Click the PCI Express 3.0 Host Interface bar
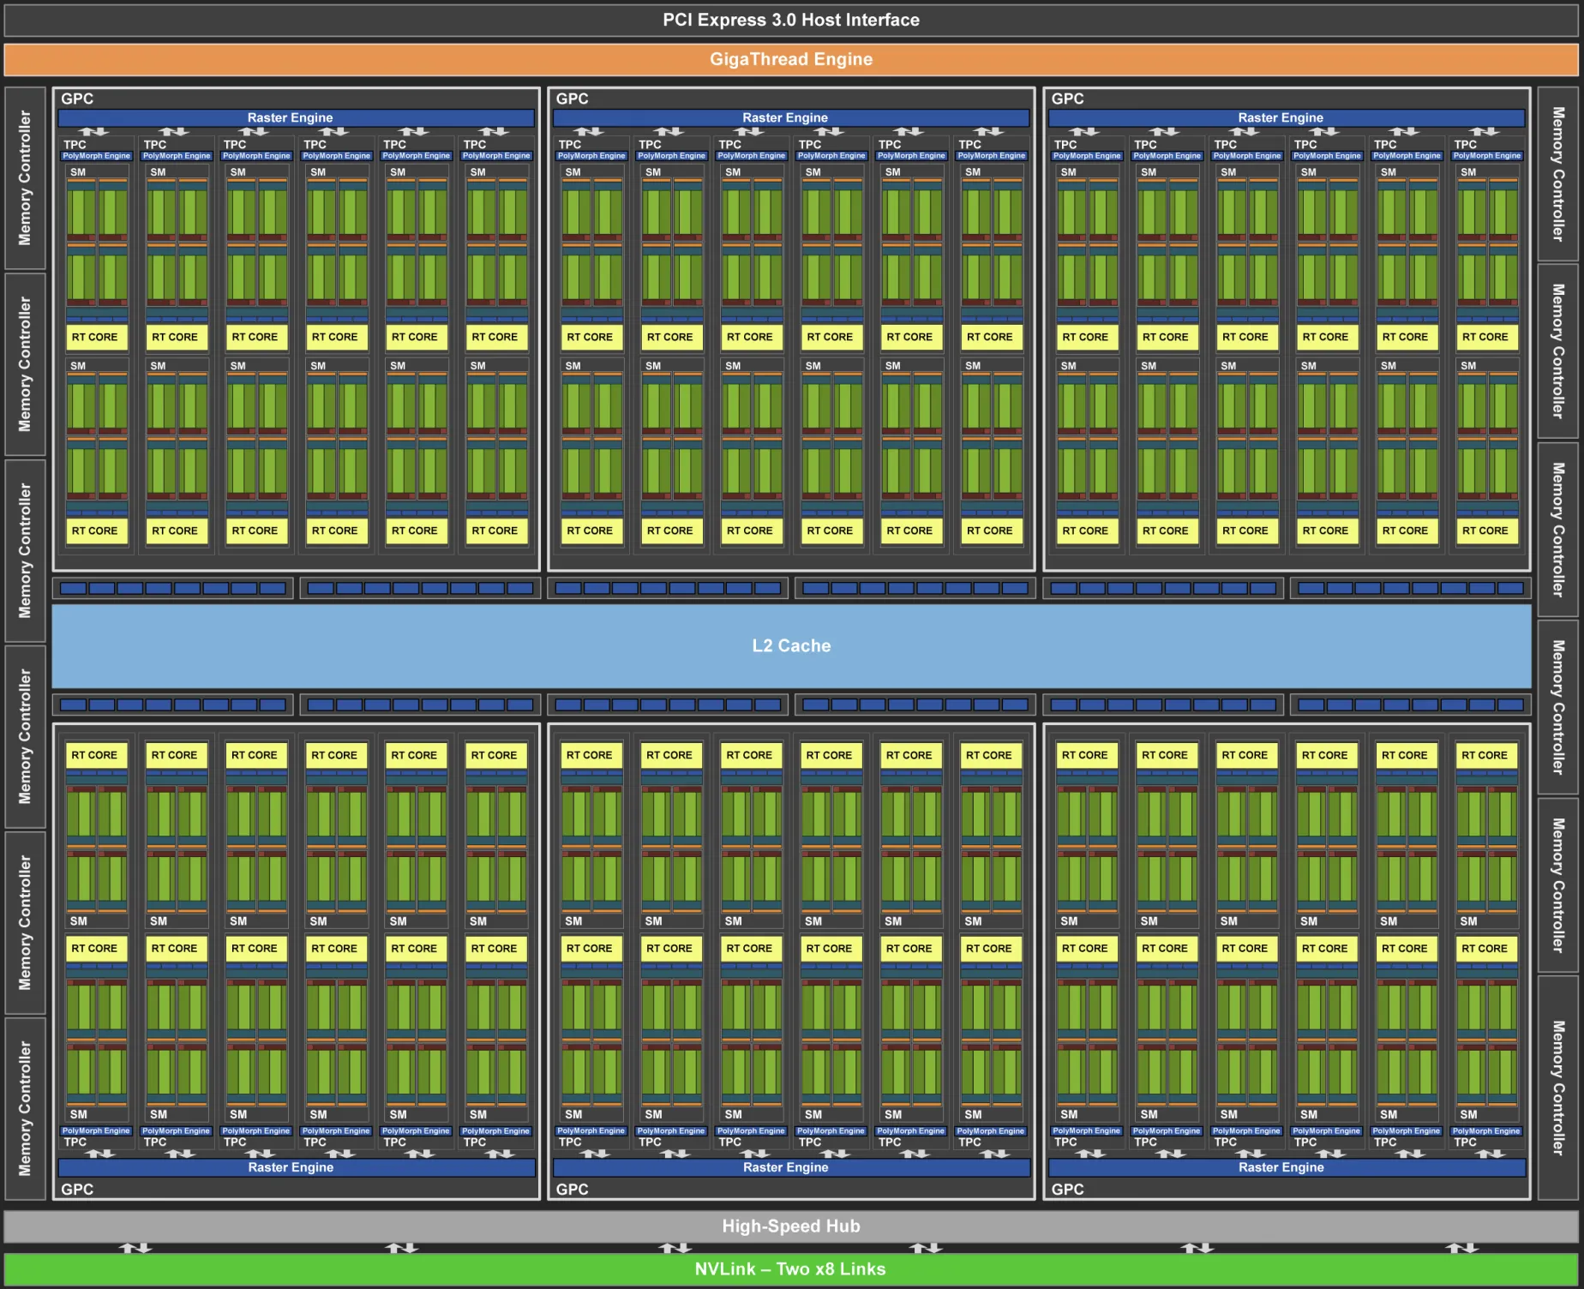Screen dimensions: 1584x1289 point(791,20)
